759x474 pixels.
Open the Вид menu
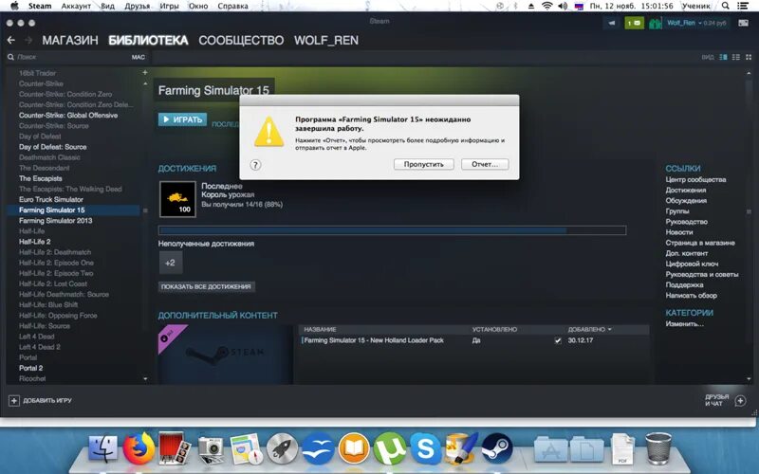coord(107,6)
